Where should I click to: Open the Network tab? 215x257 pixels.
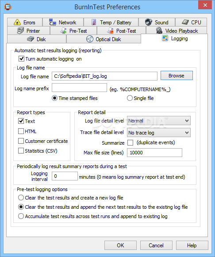(63, 22)
